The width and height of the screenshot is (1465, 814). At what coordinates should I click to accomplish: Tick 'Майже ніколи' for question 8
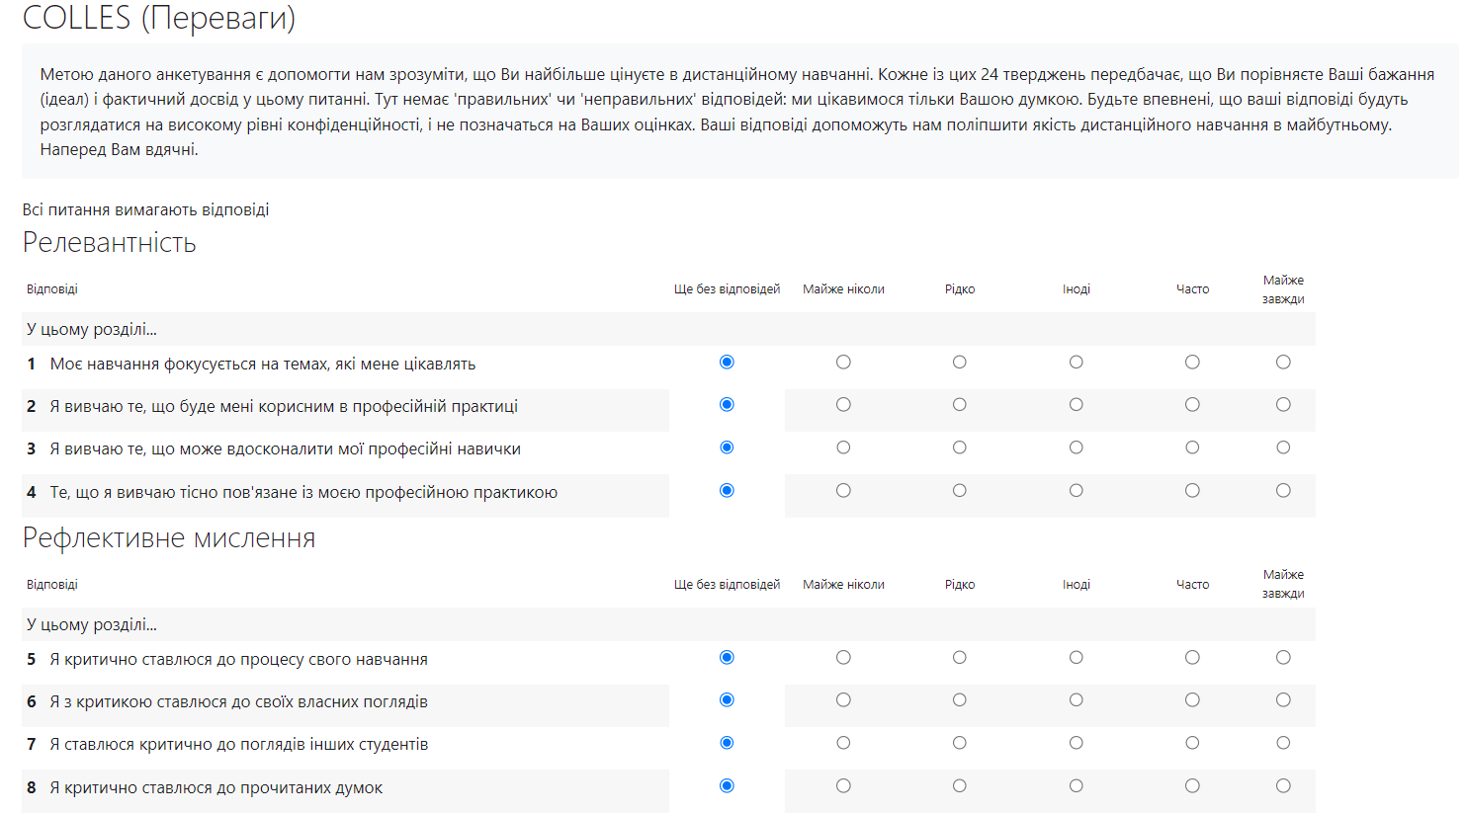coord(843,786)
